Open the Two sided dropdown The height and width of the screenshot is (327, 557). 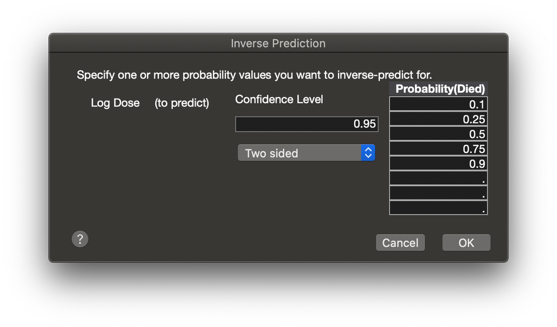(x=299, y=153)
